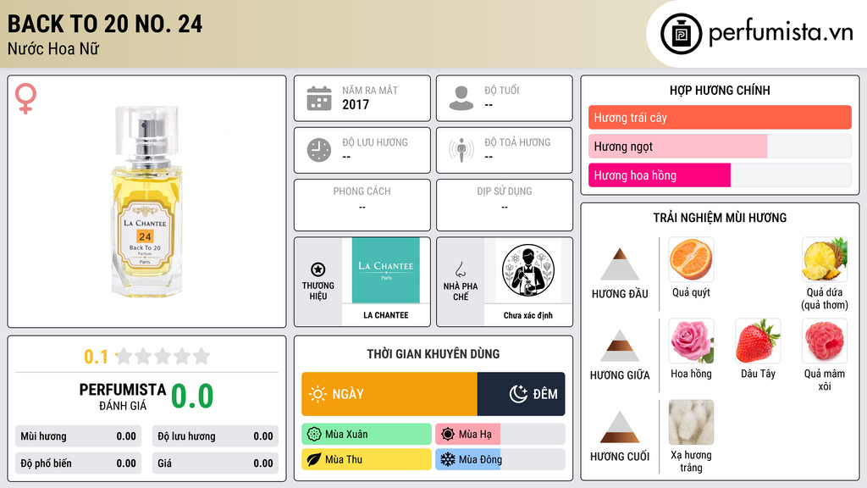Click the sun icon in Ngày bar
Image resolution: width=867 pixels, height=488 pixels.
[x=318, y=394]
